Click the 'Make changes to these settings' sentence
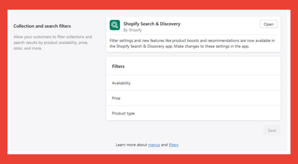The image size is (298, 164). click(x=212, y=46)
